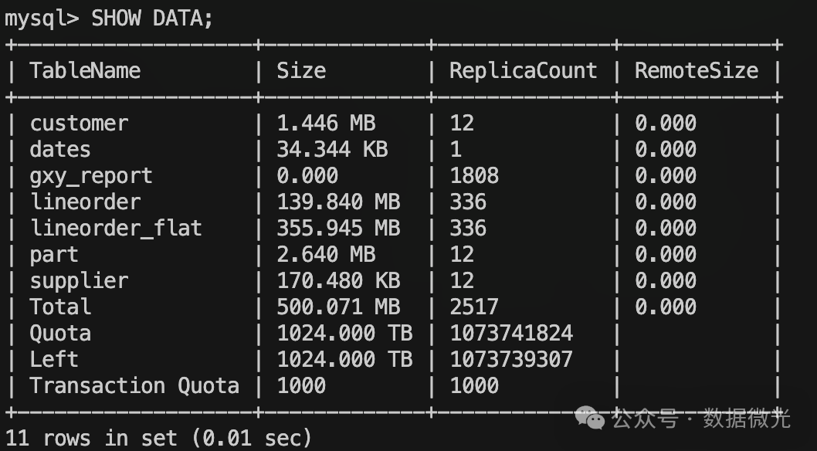Click the 355.945 MB size value

[x=338, y=229]
